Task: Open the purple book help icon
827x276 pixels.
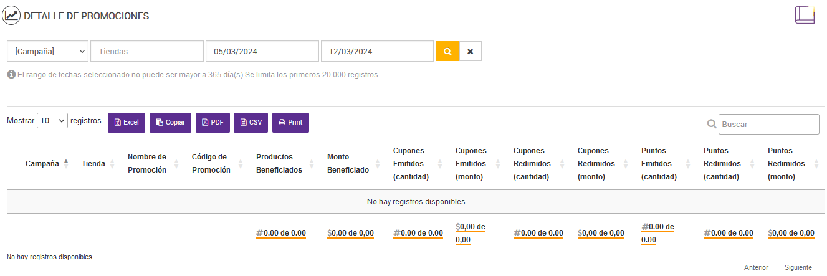Action: pos(805,15)
